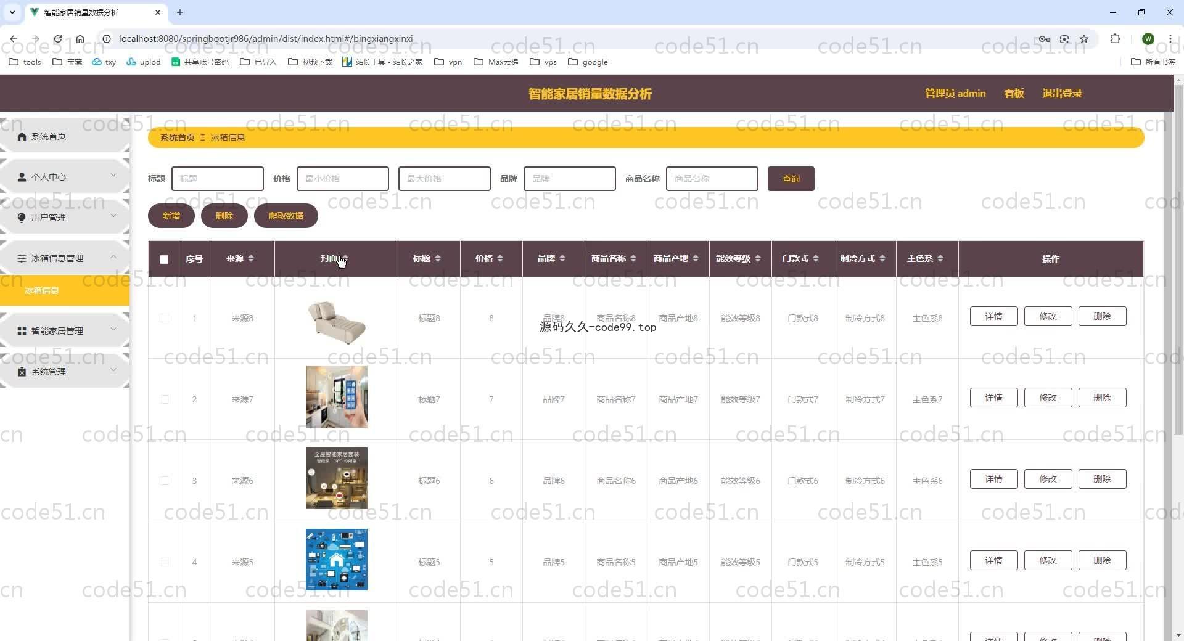This screenshot has height=641, width=1184.
Task: Focus the 标题 search input field
Action: tap(218, 179)
